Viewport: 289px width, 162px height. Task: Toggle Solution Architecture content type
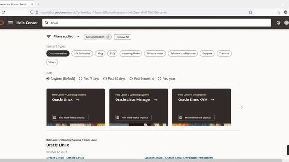[x=183, y=54]
